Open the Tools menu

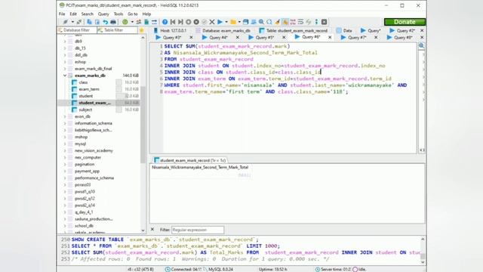[118, 14]
